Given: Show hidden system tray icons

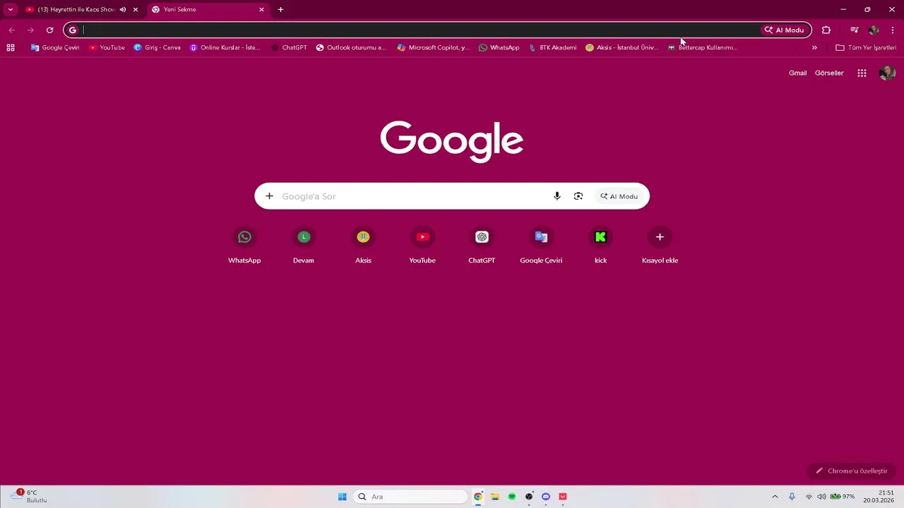Looking at the screenshot, I should pos(775,497).
